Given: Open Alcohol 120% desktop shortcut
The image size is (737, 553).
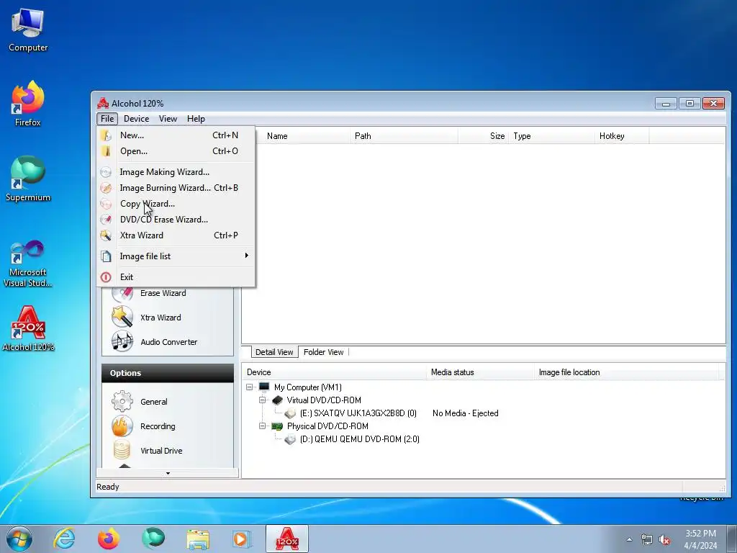Looking at the screenshot, I should 28,328.
